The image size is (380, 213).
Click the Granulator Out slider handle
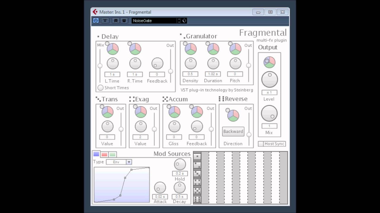pos(248,65)
